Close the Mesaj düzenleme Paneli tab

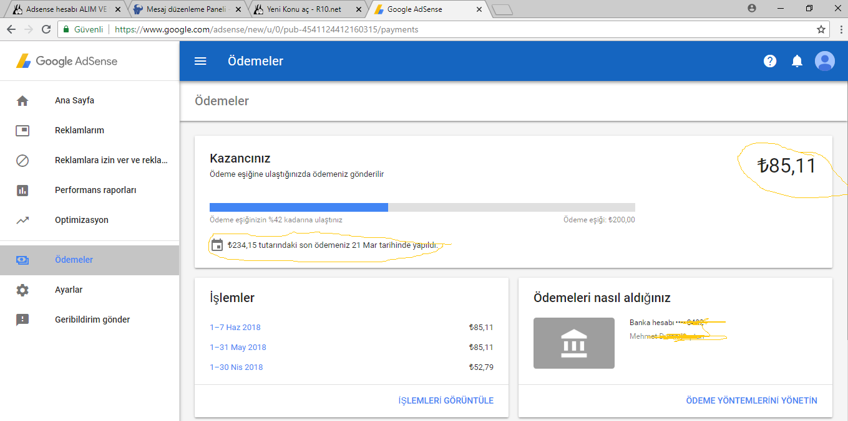tap(240, 10)
